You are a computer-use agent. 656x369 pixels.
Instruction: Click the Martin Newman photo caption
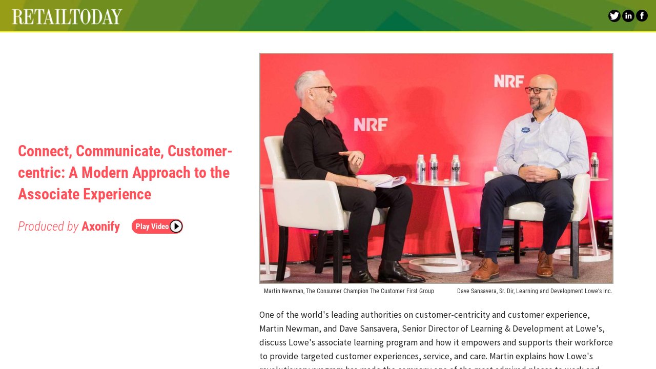pyautogui.click(x=348, y=291)
